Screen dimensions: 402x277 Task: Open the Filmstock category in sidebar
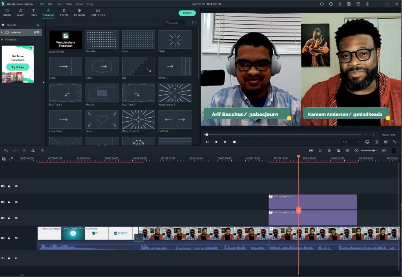21,40
